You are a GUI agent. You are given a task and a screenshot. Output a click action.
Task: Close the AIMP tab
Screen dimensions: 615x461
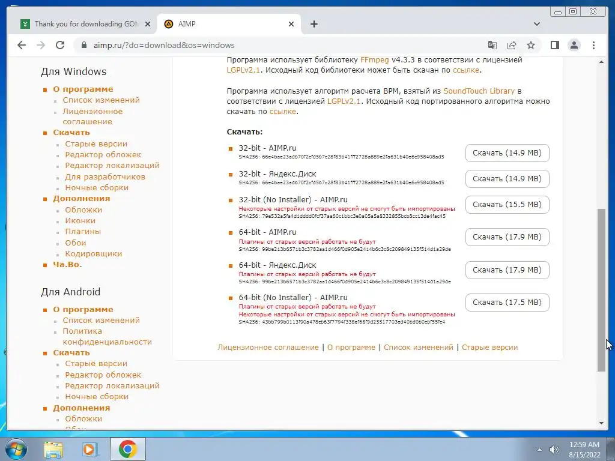click(x=291, y=24)
